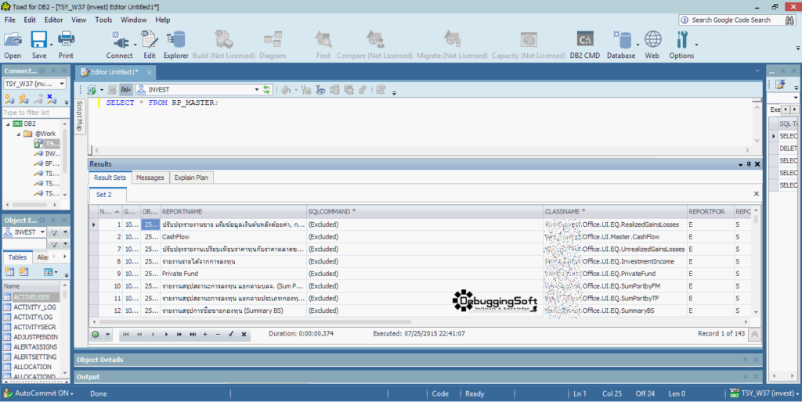Image resolution: width=802 pixels, height=402 pixels.
Task: Switch to the Messages tab
Action: (150, 178)
